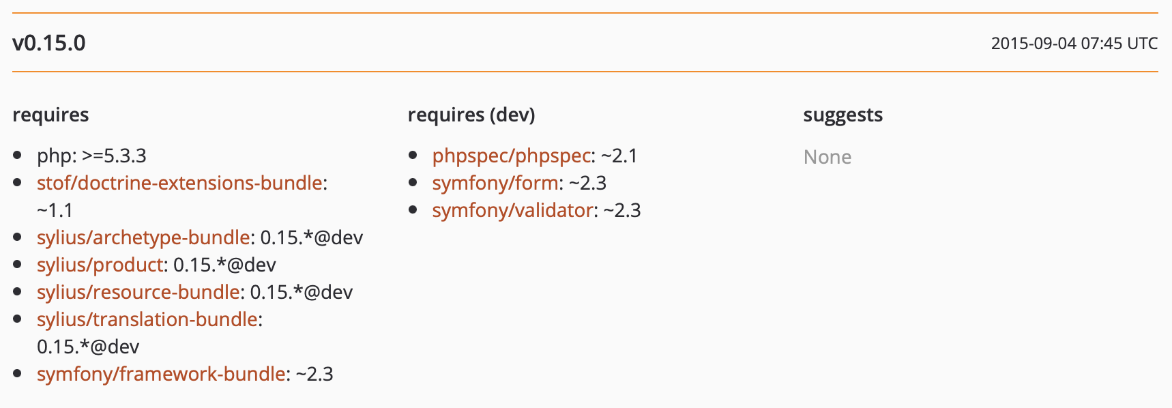Viewport: 1172px width, 408px height.
Task: Click the "None" text under suggests
Action: pos(827,157)
